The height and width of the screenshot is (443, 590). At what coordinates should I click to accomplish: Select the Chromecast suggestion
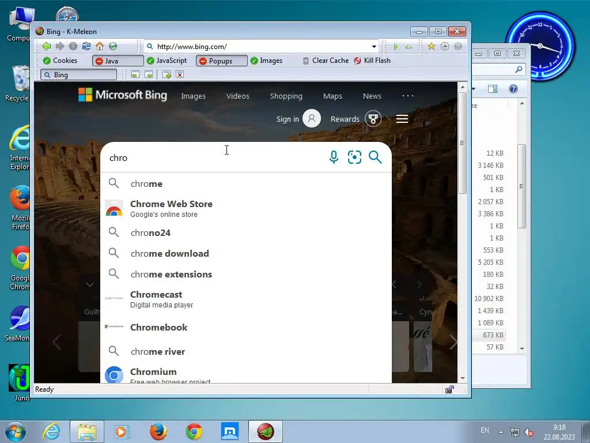(246, 299)
